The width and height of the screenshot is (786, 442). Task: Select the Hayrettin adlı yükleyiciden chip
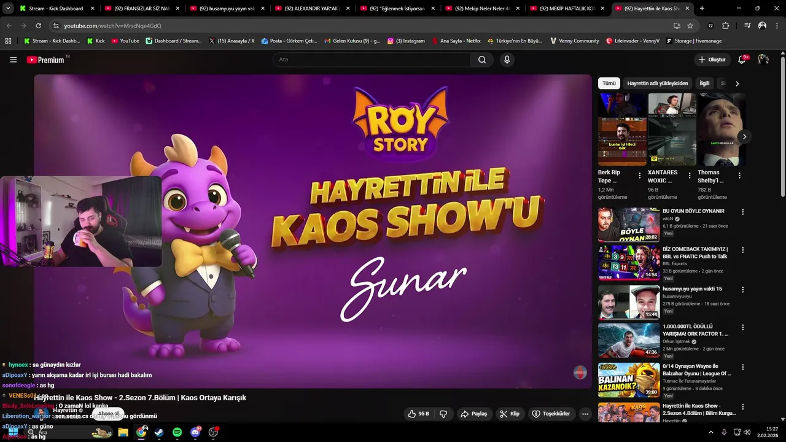pyautogui.click(x=658, y=83)
